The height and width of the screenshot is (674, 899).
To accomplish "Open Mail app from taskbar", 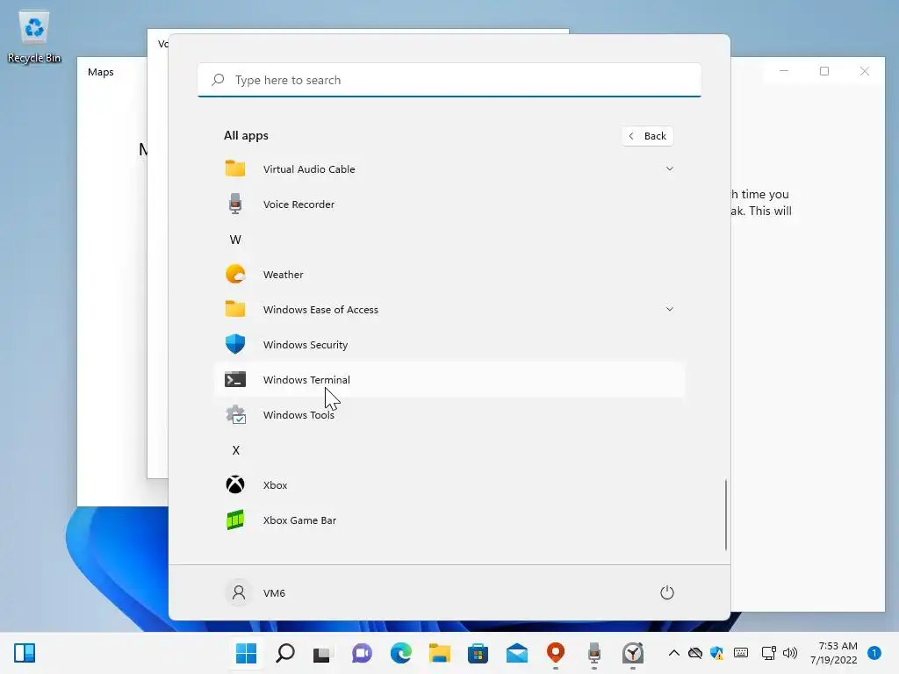I will (x=516, y=653).
